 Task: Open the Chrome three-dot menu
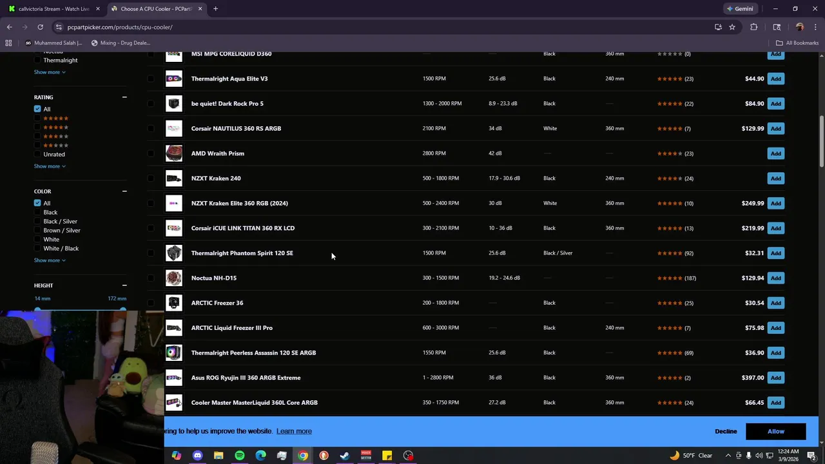tap(816, 27)
